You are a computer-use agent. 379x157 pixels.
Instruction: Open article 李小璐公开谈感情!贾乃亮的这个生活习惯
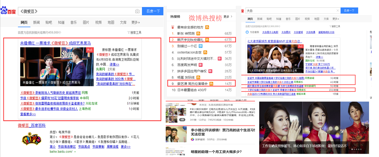tap(223, 132)
